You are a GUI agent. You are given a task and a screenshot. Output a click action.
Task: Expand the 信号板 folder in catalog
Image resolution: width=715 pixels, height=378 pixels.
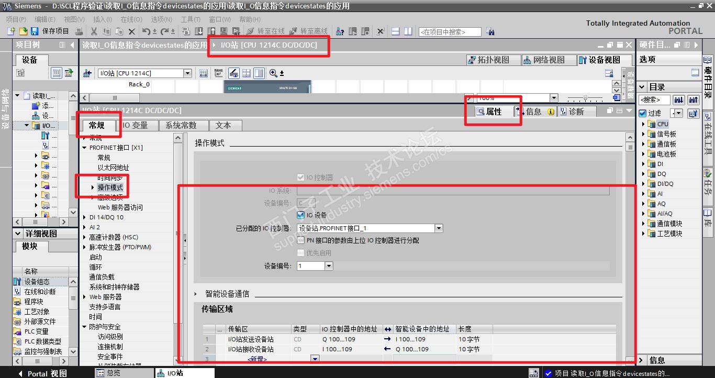(x=644, y=134)
